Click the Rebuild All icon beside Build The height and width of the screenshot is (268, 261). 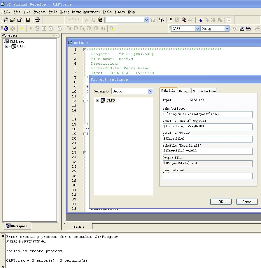click(x=248, y=29)
